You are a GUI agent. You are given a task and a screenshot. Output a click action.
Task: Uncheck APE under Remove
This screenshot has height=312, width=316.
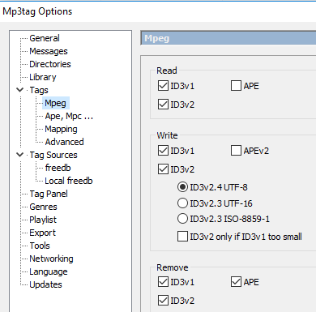click(x=236, y=282)
